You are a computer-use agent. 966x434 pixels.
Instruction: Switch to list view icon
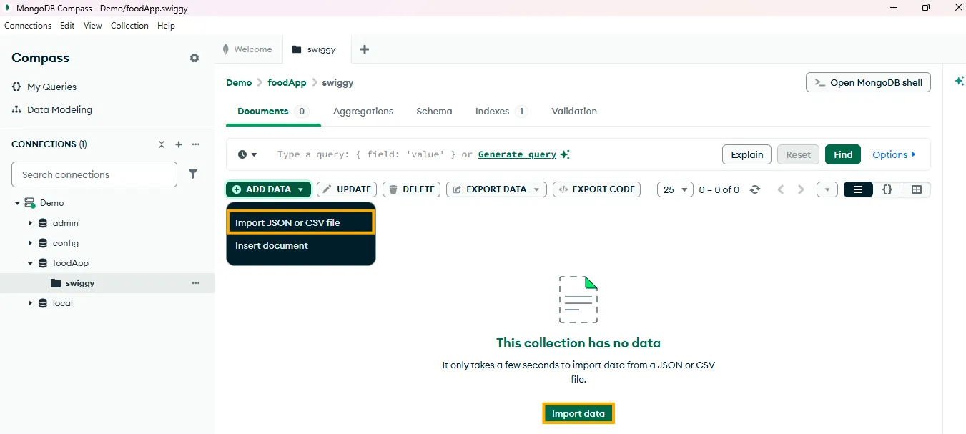click(858, 189)
